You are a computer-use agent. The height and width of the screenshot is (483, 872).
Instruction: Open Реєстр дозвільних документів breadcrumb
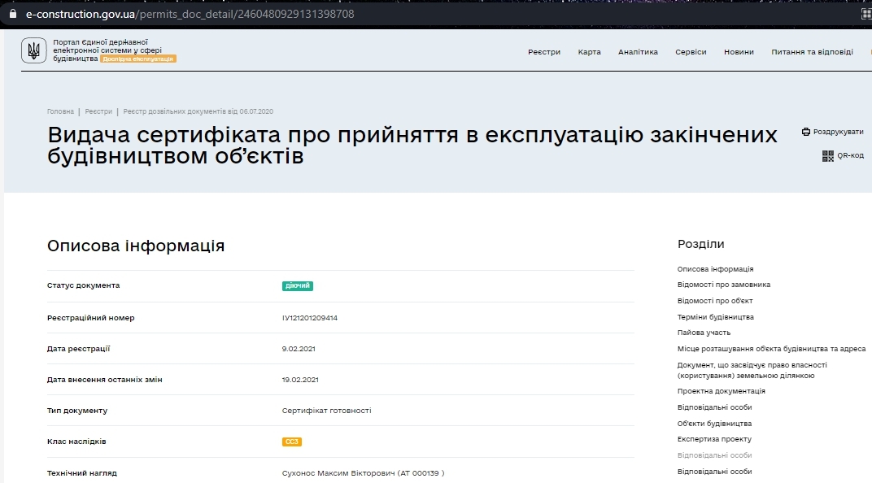tap(198, 111)
